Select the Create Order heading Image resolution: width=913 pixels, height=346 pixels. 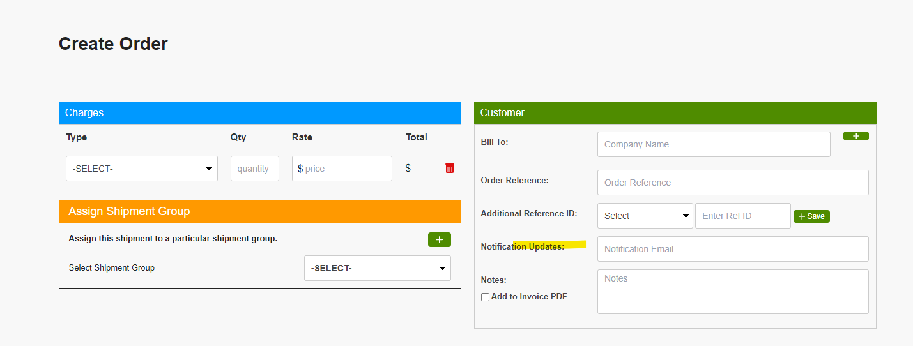pos(113,44)
